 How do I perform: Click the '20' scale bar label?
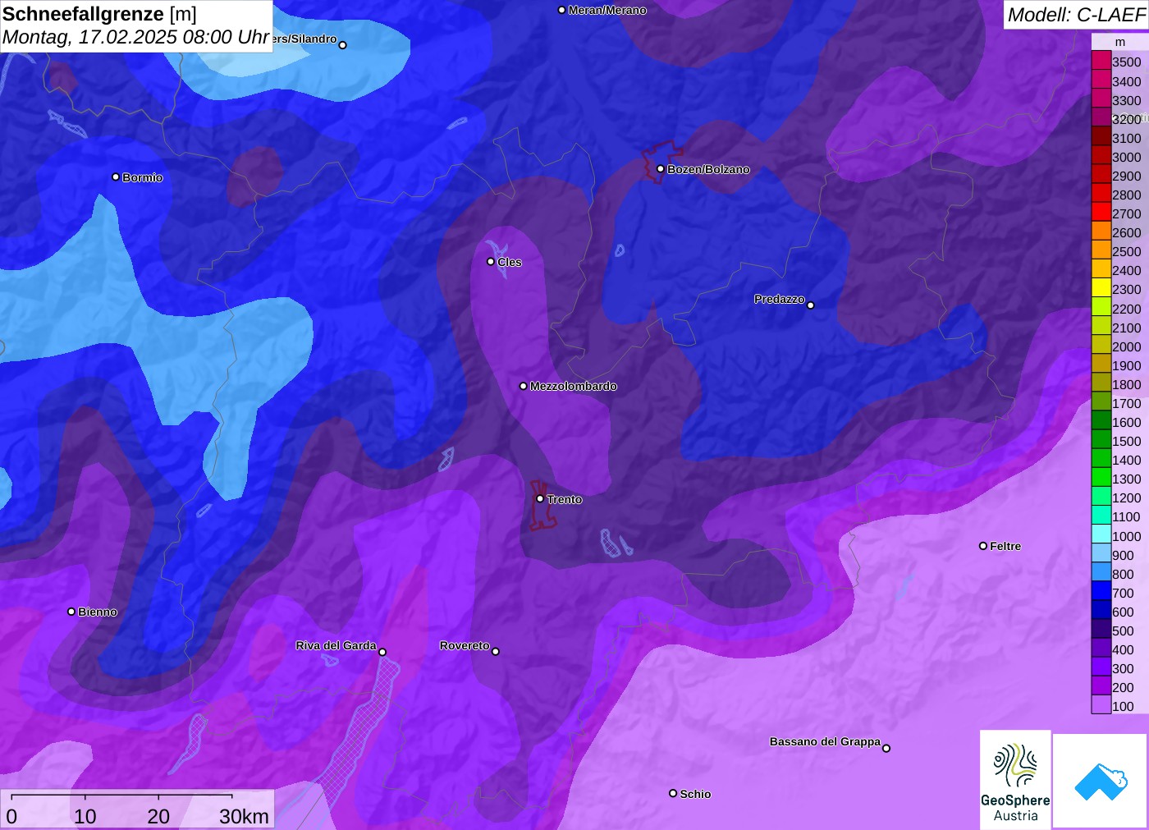[x=158, y=817]
